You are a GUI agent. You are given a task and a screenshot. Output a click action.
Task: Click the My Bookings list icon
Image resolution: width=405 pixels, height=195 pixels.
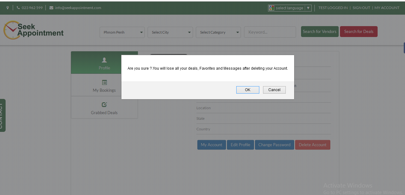(104, 82)
